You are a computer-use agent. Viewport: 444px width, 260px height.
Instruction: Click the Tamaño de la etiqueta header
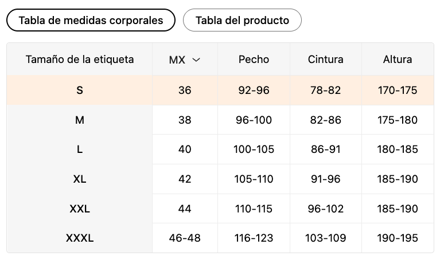click(80, 60)
